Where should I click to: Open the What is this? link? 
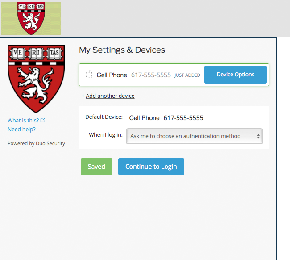pyautogui.click(x=23, y=121)
